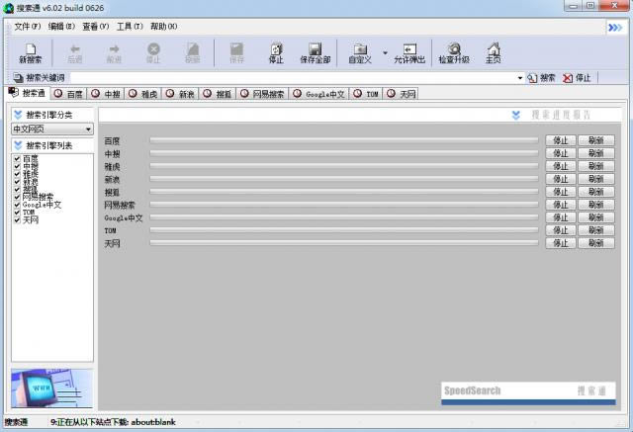Click the 后退 back arrow icon

coord(75,49)
